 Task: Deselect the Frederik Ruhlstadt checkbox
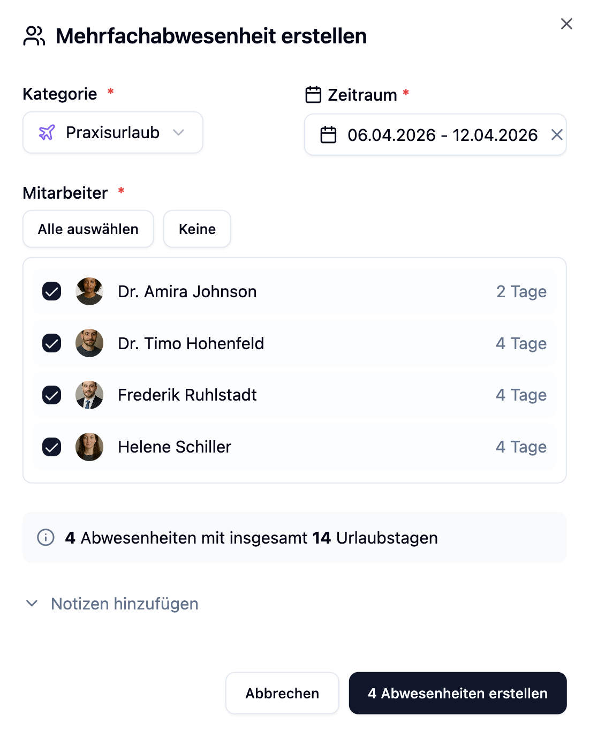pyautogui.click(x=52, y=395)
